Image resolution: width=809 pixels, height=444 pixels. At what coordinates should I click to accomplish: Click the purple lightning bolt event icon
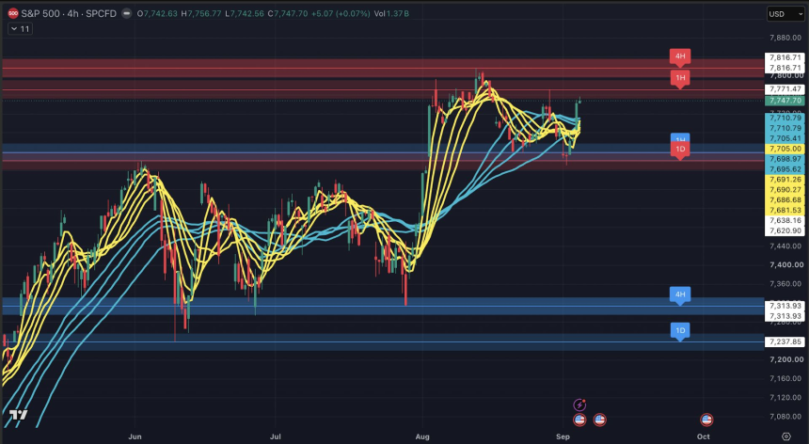pyautogui.click(x=579, y=404)
